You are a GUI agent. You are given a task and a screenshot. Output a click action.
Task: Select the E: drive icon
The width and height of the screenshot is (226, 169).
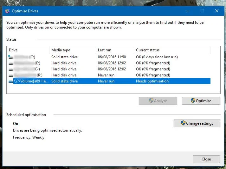(x=11, y=63)
